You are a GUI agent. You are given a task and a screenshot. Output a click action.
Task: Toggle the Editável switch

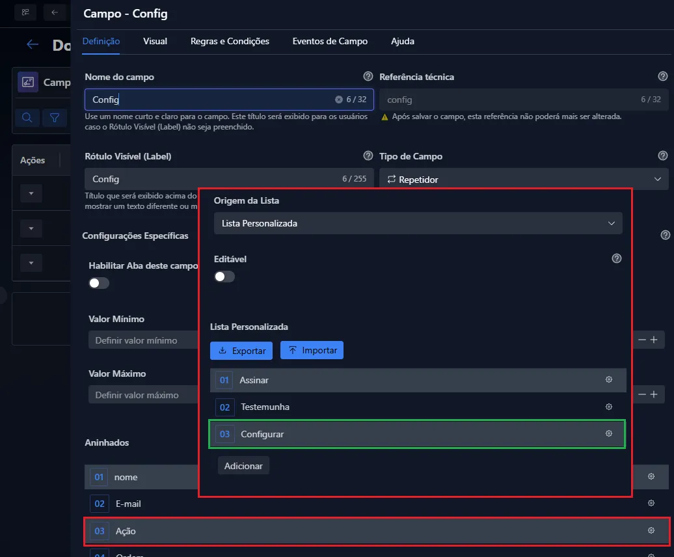click(224, 277)
